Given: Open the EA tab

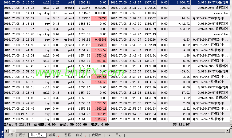Looking at the screenshot, I should (108, 135).
